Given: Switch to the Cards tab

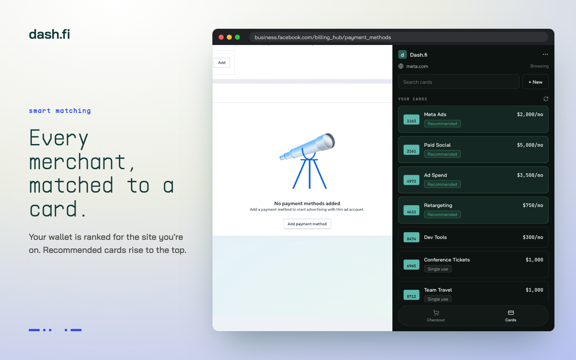Looking at the screenshot, I should coord(511,316).
